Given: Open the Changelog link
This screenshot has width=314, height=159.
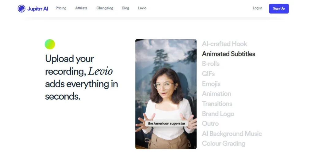Looking at the screenshot, I should point(105,8).
